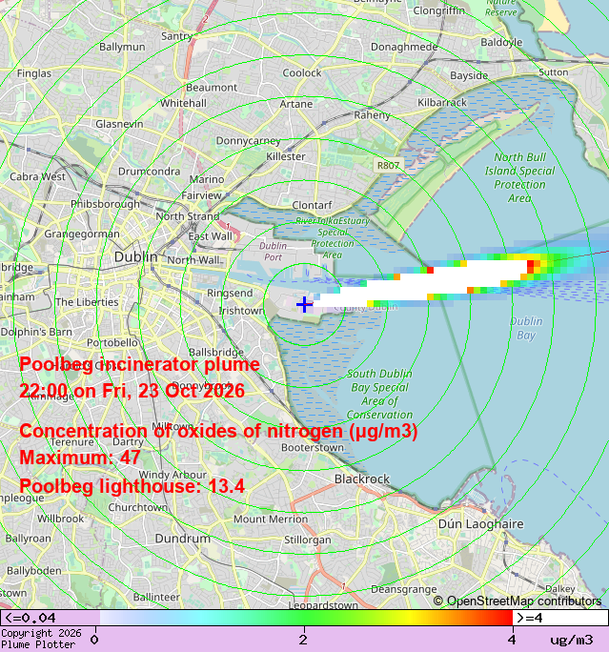Click the 'Finglas' label
The image size is (609, 652).
coord(34,73)
